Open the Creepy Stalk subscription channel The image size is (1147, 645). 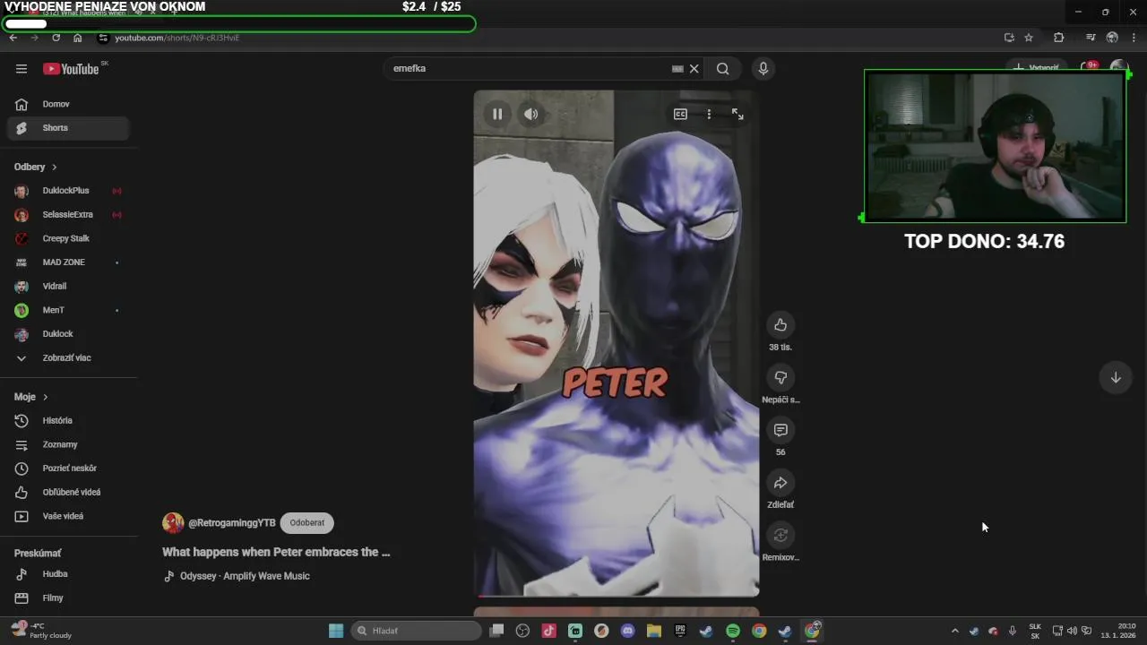(68, 238)
